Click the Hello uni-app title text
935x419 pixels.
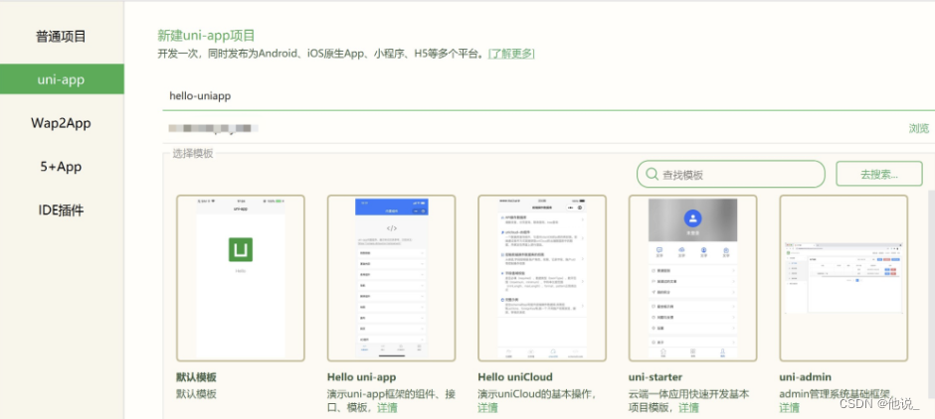361,377
